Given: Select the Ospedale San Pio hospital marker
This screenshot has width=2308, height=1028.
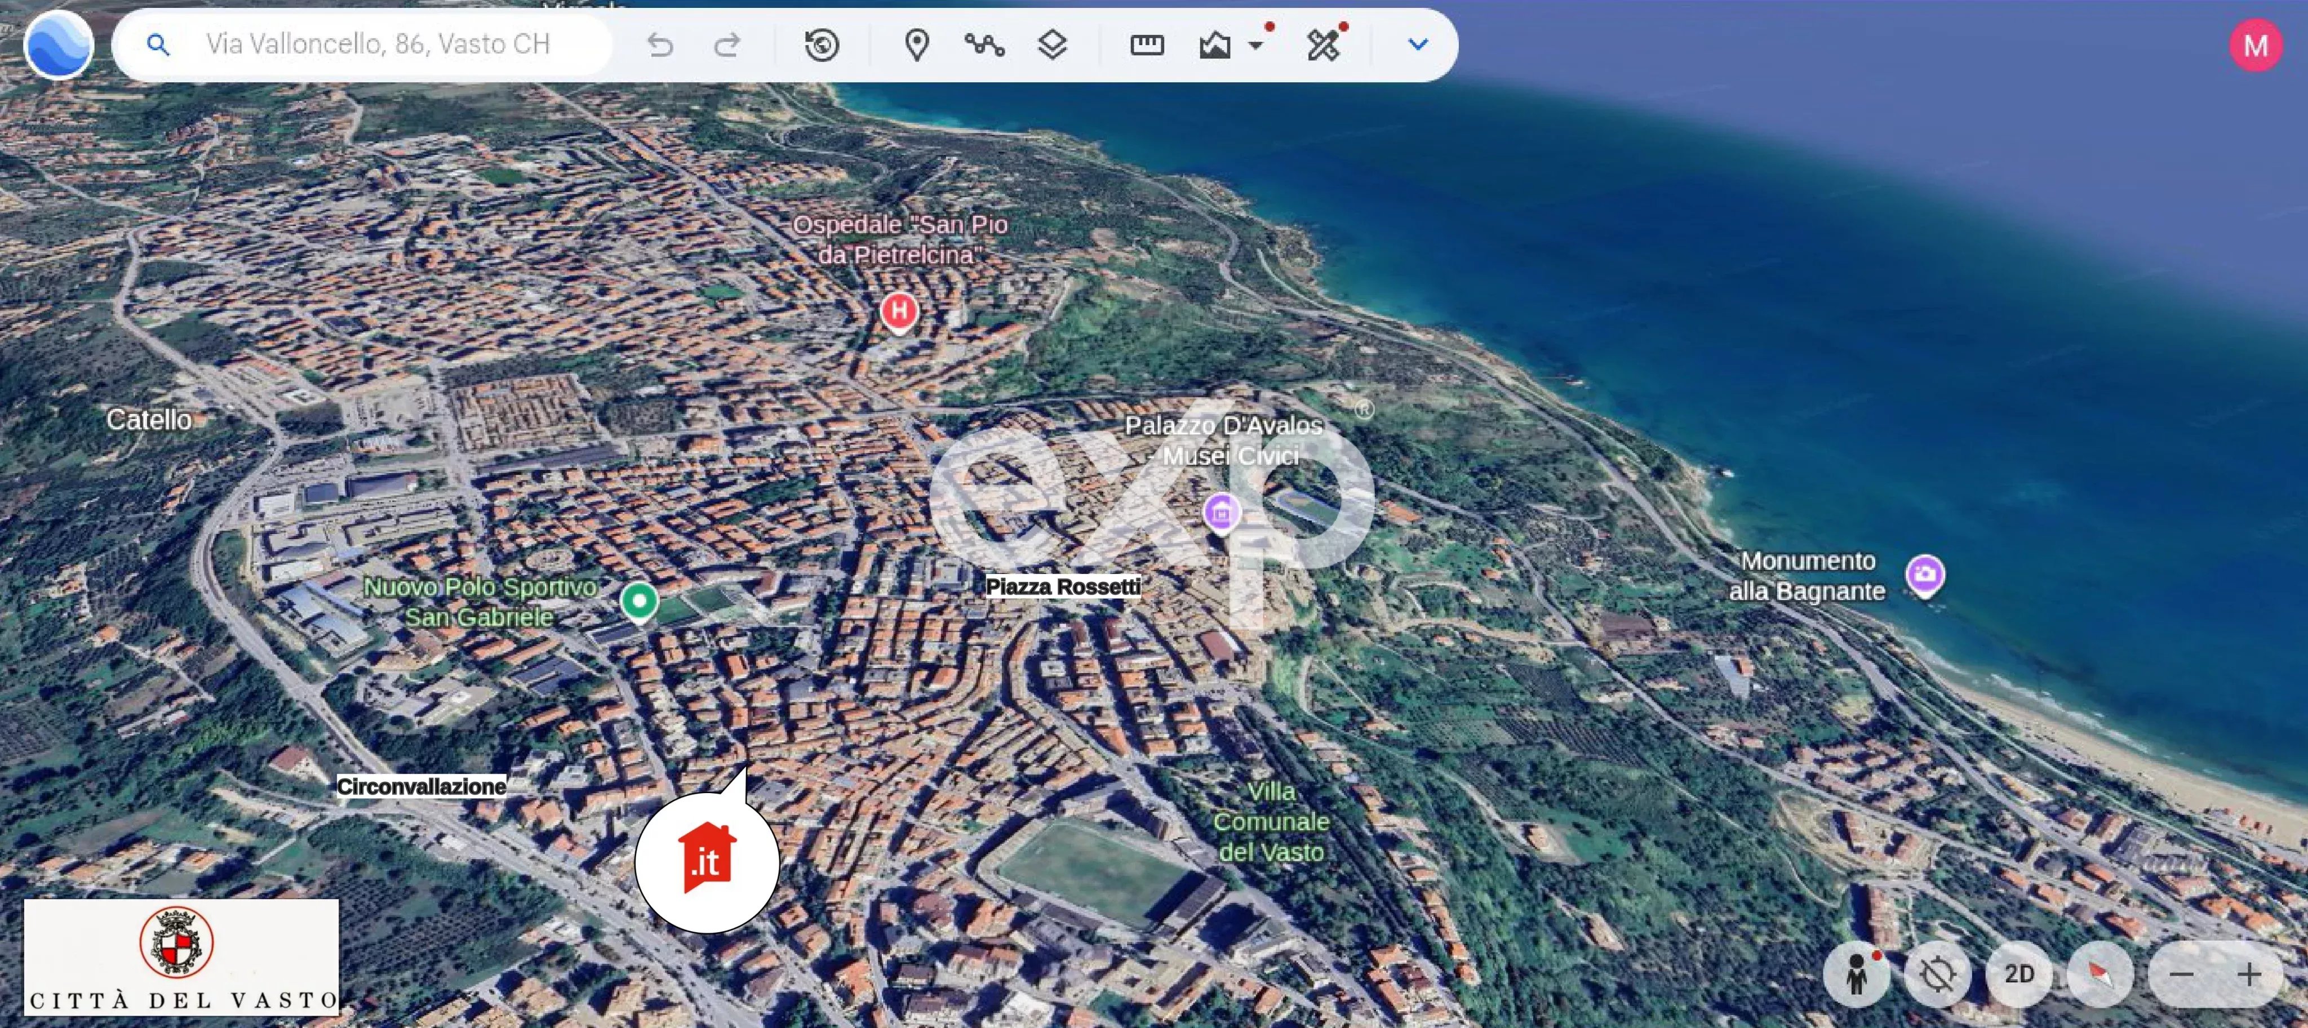Looking at the screenshot, I should [899, 313].
